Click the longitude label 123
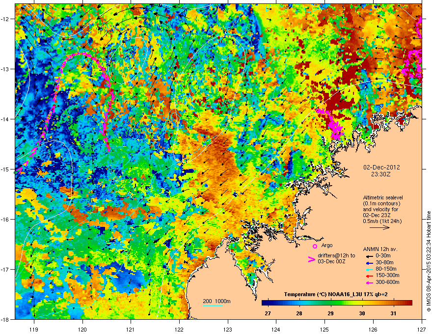The width and height of the screenshot is (432, 334). pyautogui.click(x=228, y=330)
